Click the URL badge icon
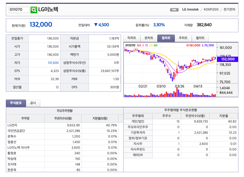 174,10
